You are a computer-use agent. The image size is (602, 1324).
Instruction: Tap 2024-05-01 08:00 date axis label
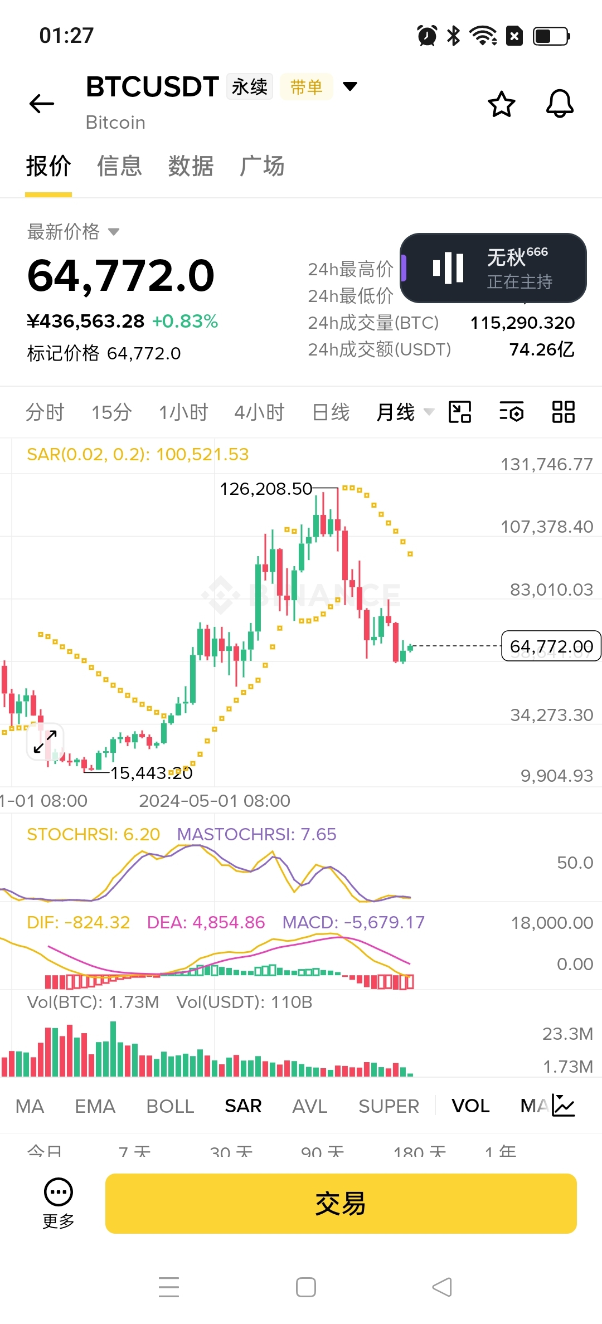[215, 801]
